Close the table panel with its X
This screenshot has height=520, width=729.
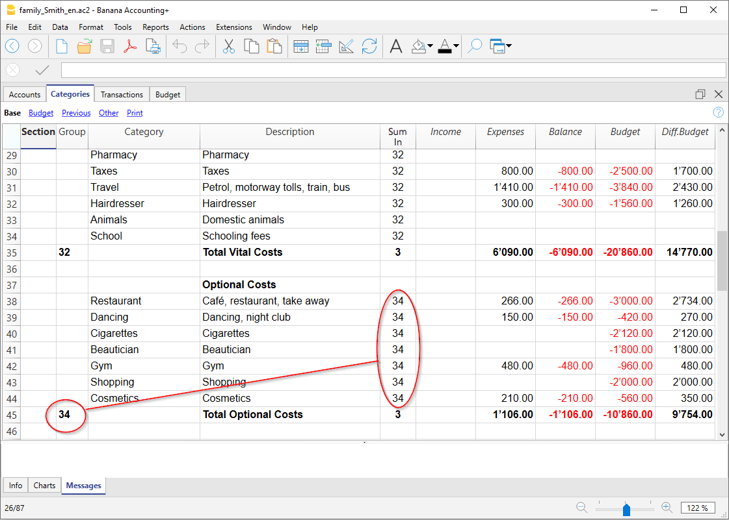(719, 94)
